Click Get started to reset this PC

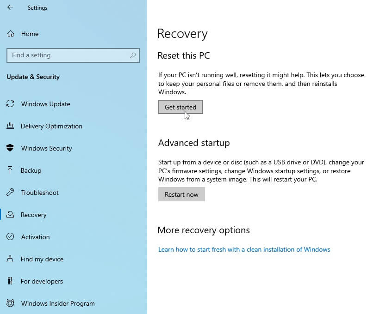click(181, 107)
